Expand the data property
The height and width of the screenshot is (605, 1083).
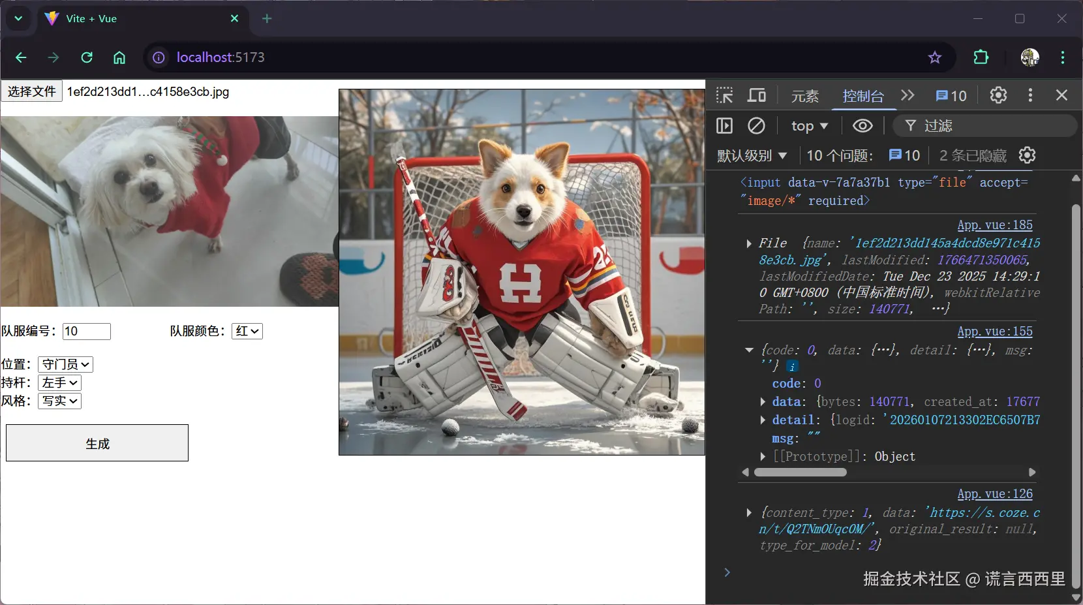[x=763, y=401]
